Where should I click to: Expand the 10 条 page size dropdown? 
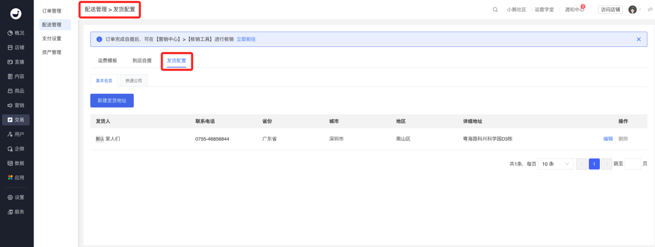pyautogui.click(x=555, y=164)
